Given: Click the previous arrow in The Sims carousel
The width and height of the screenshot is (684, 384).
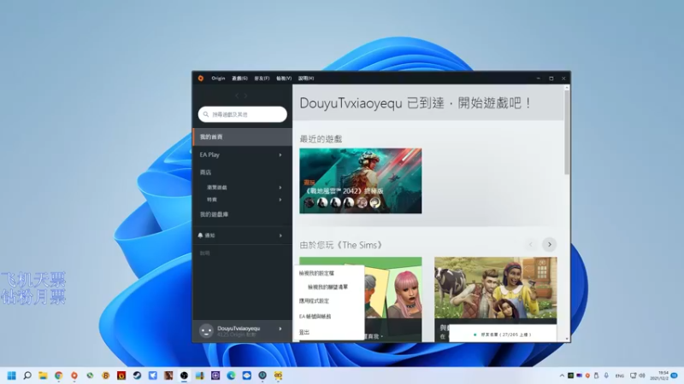Looking at the screenshot, I should pos(531,245).
